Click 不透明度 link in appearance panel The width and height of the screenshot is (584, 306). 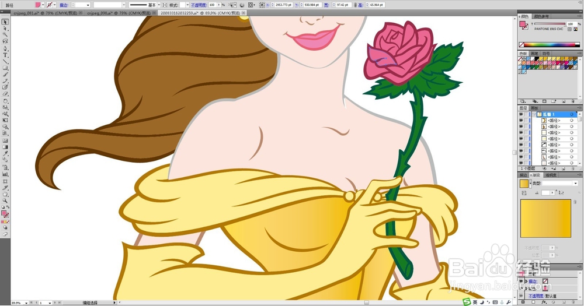tap(536, 296)
